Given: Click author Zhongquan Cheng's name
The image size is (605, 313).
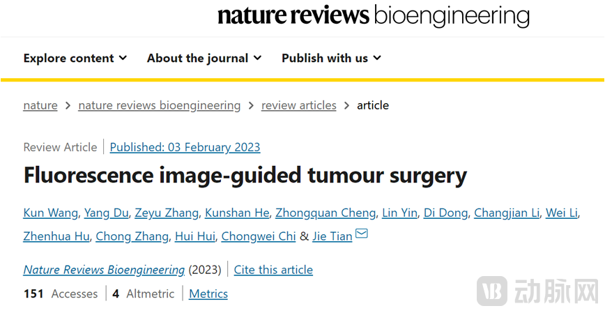Looking at the screenshot, I should tap(327, 213).
